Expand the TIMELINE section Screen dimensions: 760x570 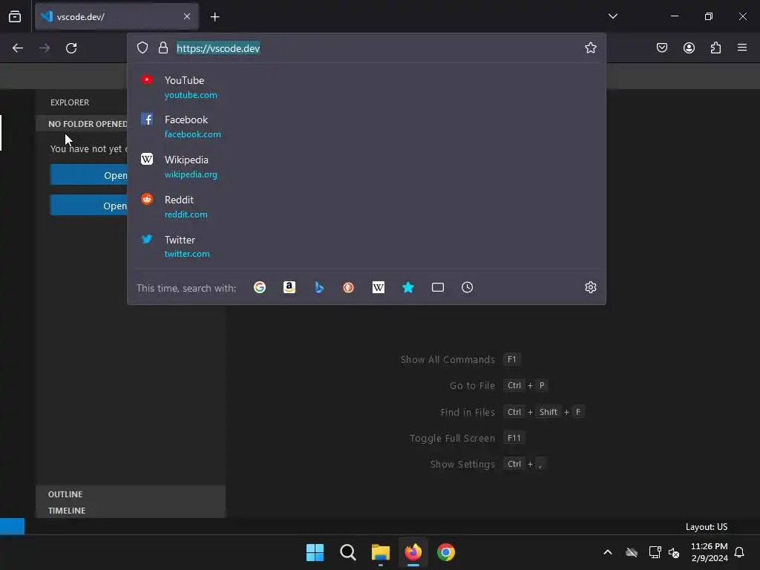pyautogui.click(x=131, y=511)
